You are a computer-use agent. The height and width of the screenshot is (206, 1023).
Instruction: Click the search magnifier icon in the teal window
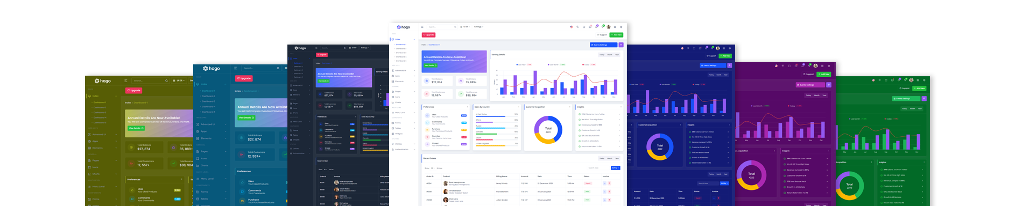(278, 68)
